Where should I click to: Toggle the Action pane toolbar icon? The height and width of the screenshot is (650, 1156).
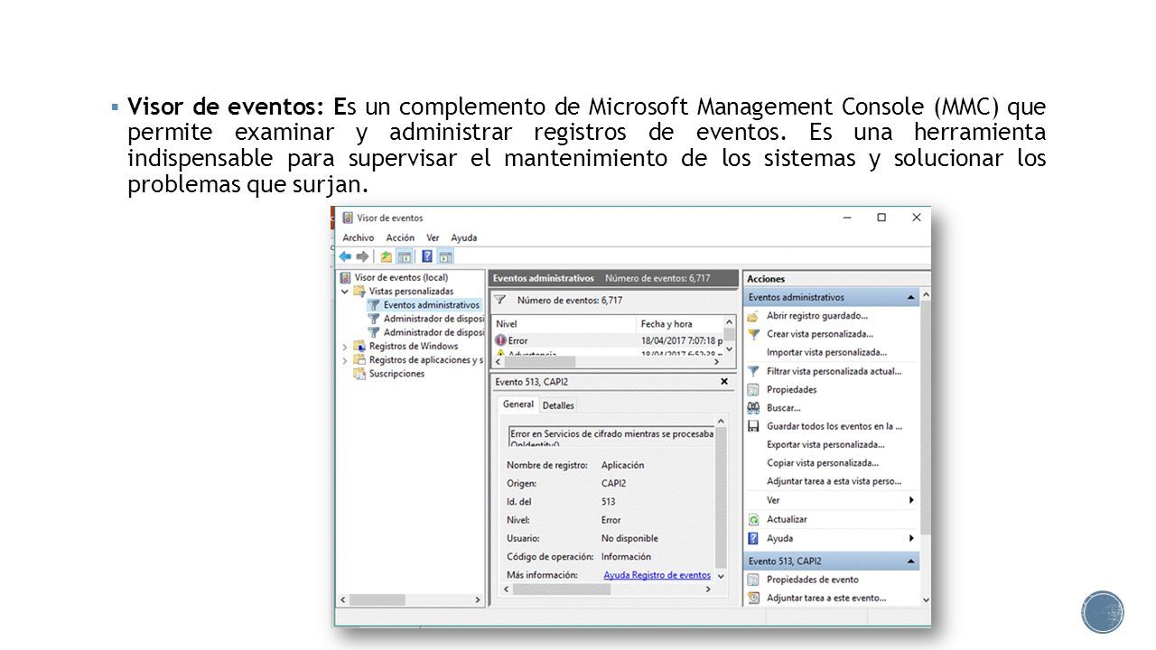tap(445, 256)
